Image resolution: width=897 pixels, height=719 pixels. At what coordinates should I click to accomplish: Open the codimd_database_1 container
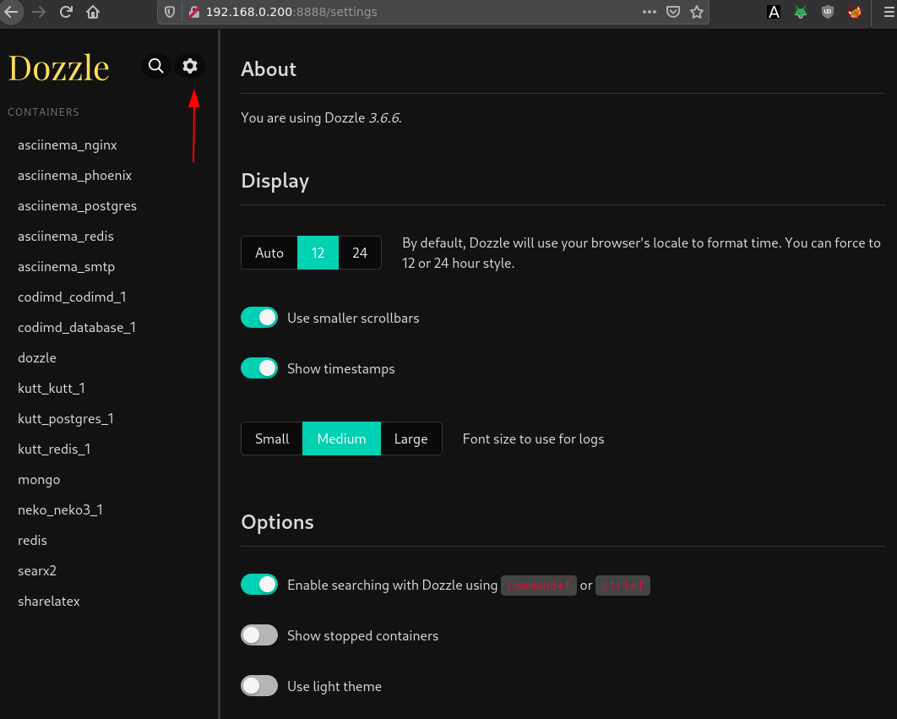coord(77,328)
